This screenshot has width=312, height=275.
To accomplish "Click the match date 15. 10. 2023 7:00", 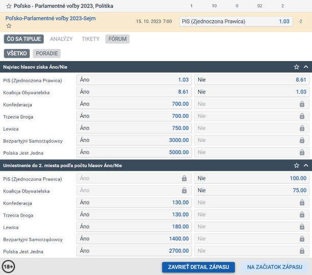I will tap(154, 21).
